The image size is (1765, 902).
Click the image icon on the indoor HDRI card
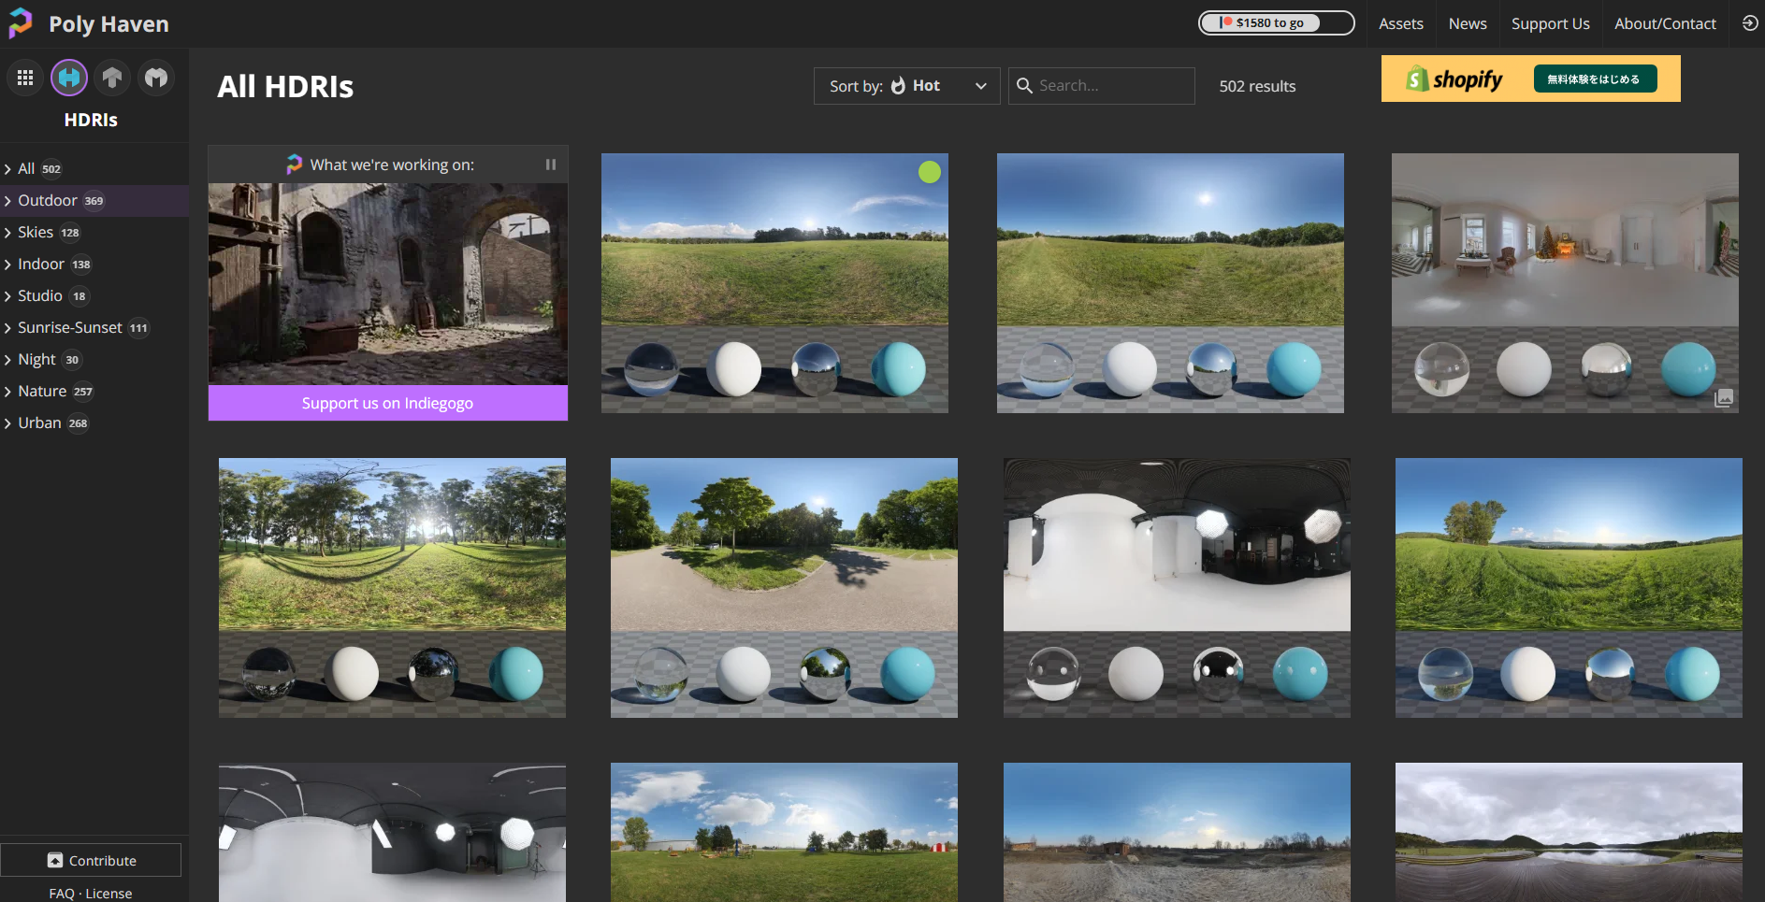tap(1724, 398)
